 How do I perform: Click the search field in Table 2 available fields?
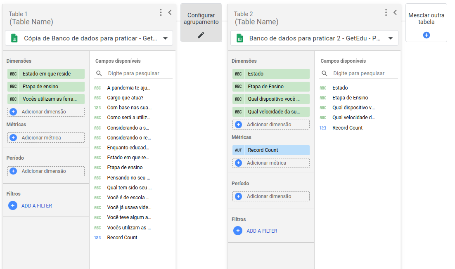(x=363, y=73)
